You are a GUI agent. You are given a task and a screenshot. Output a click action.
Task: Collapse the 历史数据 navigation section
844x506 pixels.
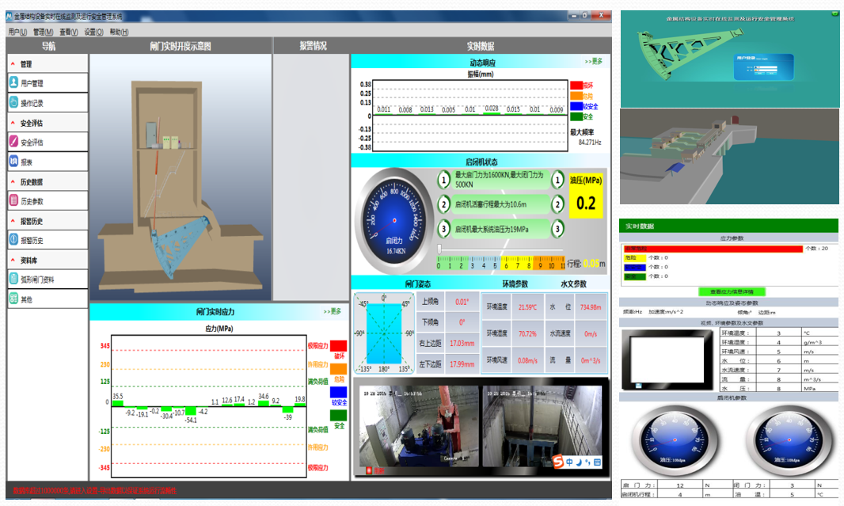(x=13, y=181)
